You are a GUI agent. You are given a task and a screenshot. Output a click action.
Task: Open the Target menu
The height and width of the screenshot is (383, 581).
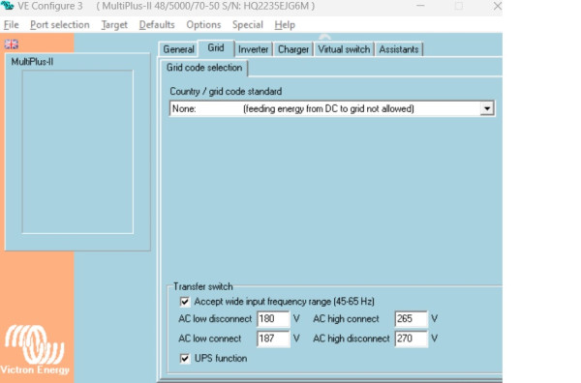point(114,25)
